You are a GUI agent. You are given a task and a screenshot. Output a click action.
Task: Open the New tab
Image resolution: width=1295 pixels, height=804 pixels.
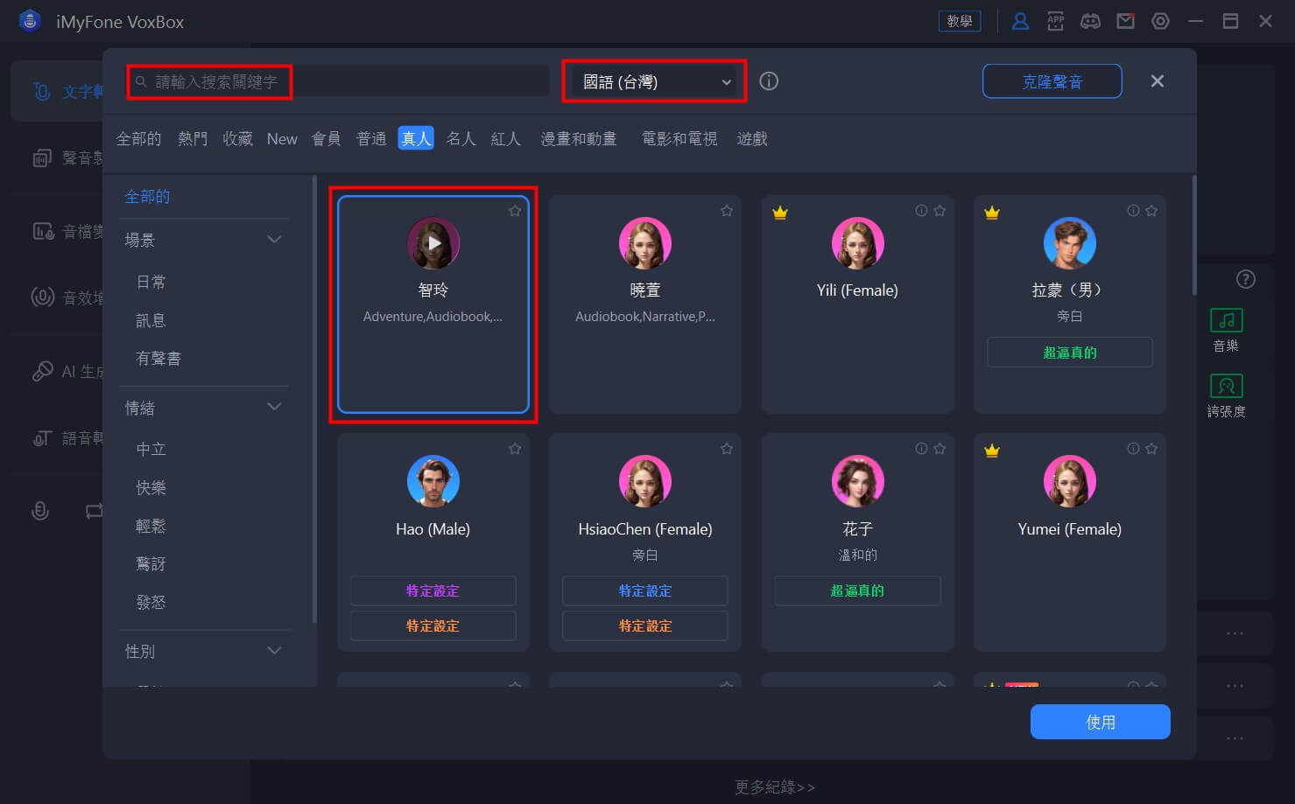(x=282, y=139)
